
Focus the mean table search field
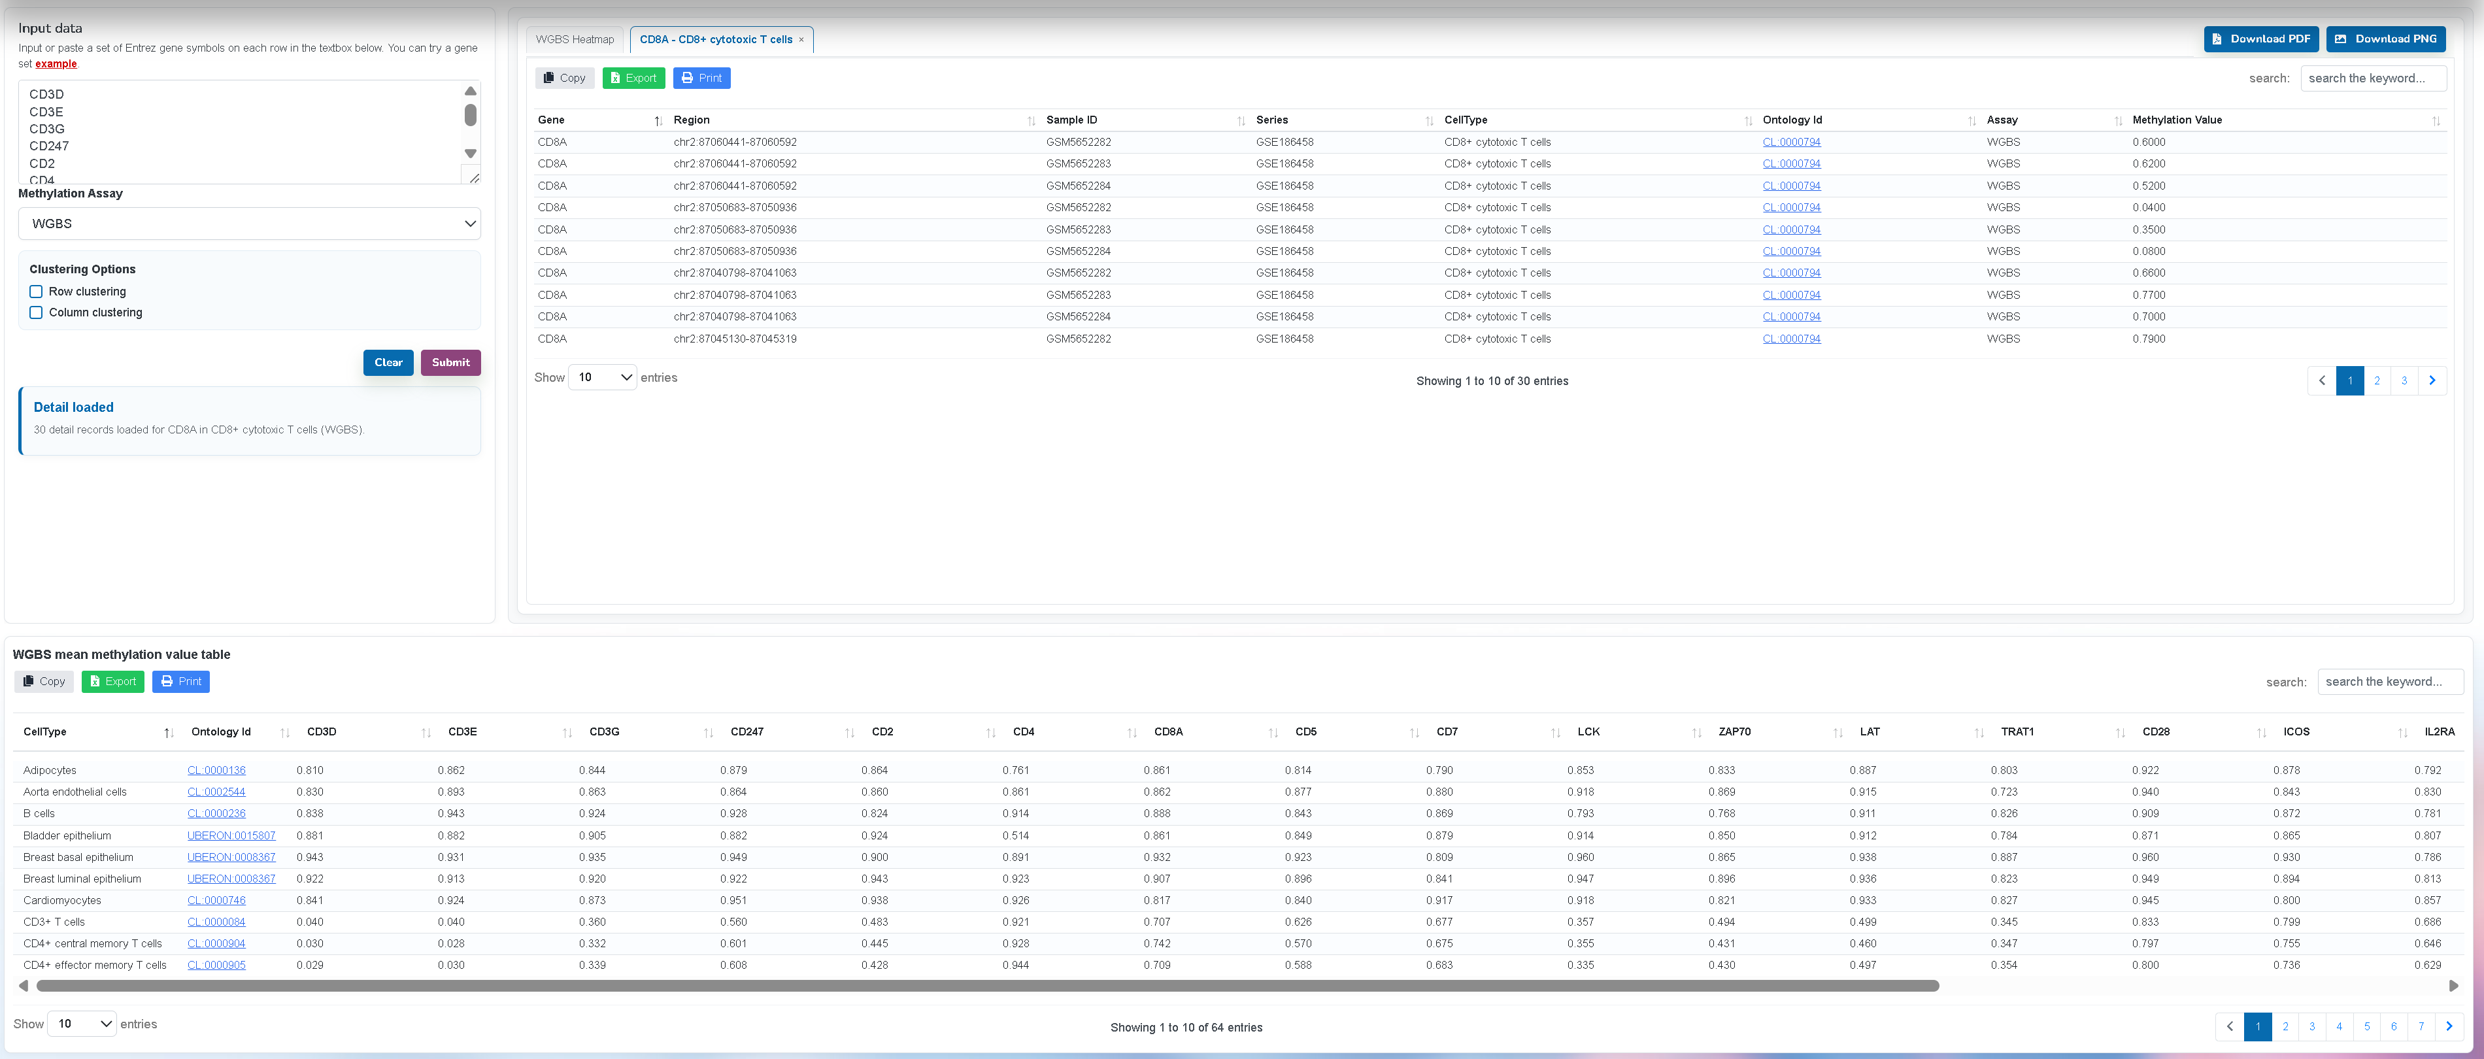pos(2391,682)
